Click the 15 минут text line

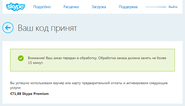[36, 63]
